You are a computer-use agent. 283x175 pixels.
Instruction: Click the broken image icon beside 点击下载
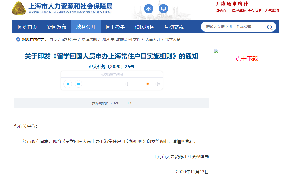(216, 51)
